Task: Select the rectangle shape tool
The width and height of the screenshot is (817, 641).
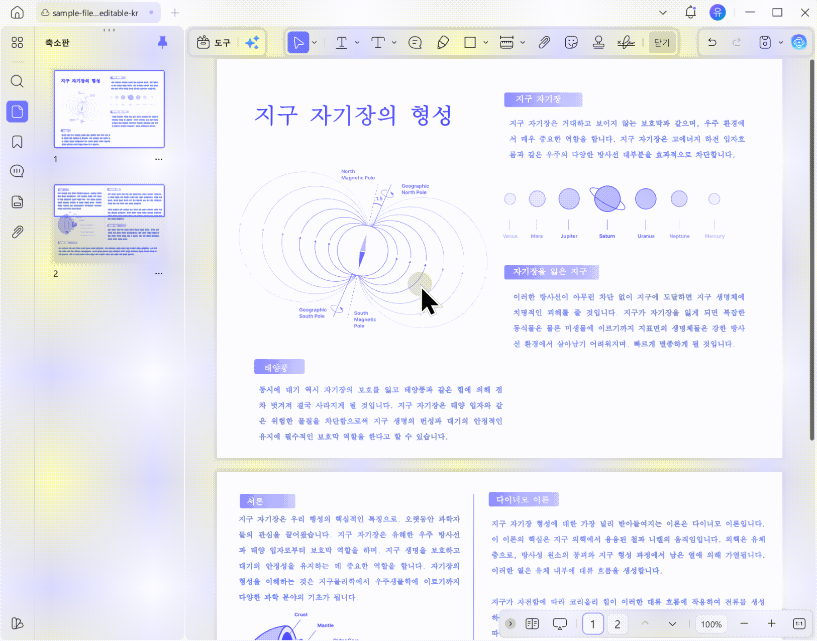Action: [x=470, y=43]
